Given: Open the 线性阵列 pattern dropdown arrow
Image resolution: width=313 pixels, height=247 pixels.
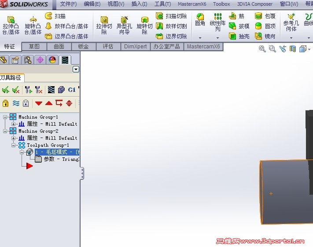Looking at the screenshot, I should (217, 38).
